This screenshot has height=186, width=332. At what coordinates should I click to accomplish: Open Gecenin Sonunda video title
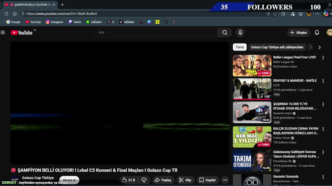pyautogui.click(x=286, y=177)
